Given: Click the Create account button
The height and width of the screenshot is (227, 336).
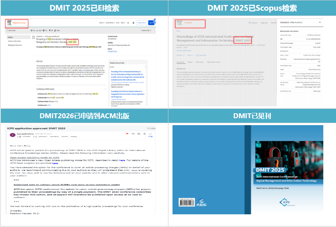Looking at the screenshot, I should pos(141,23).
